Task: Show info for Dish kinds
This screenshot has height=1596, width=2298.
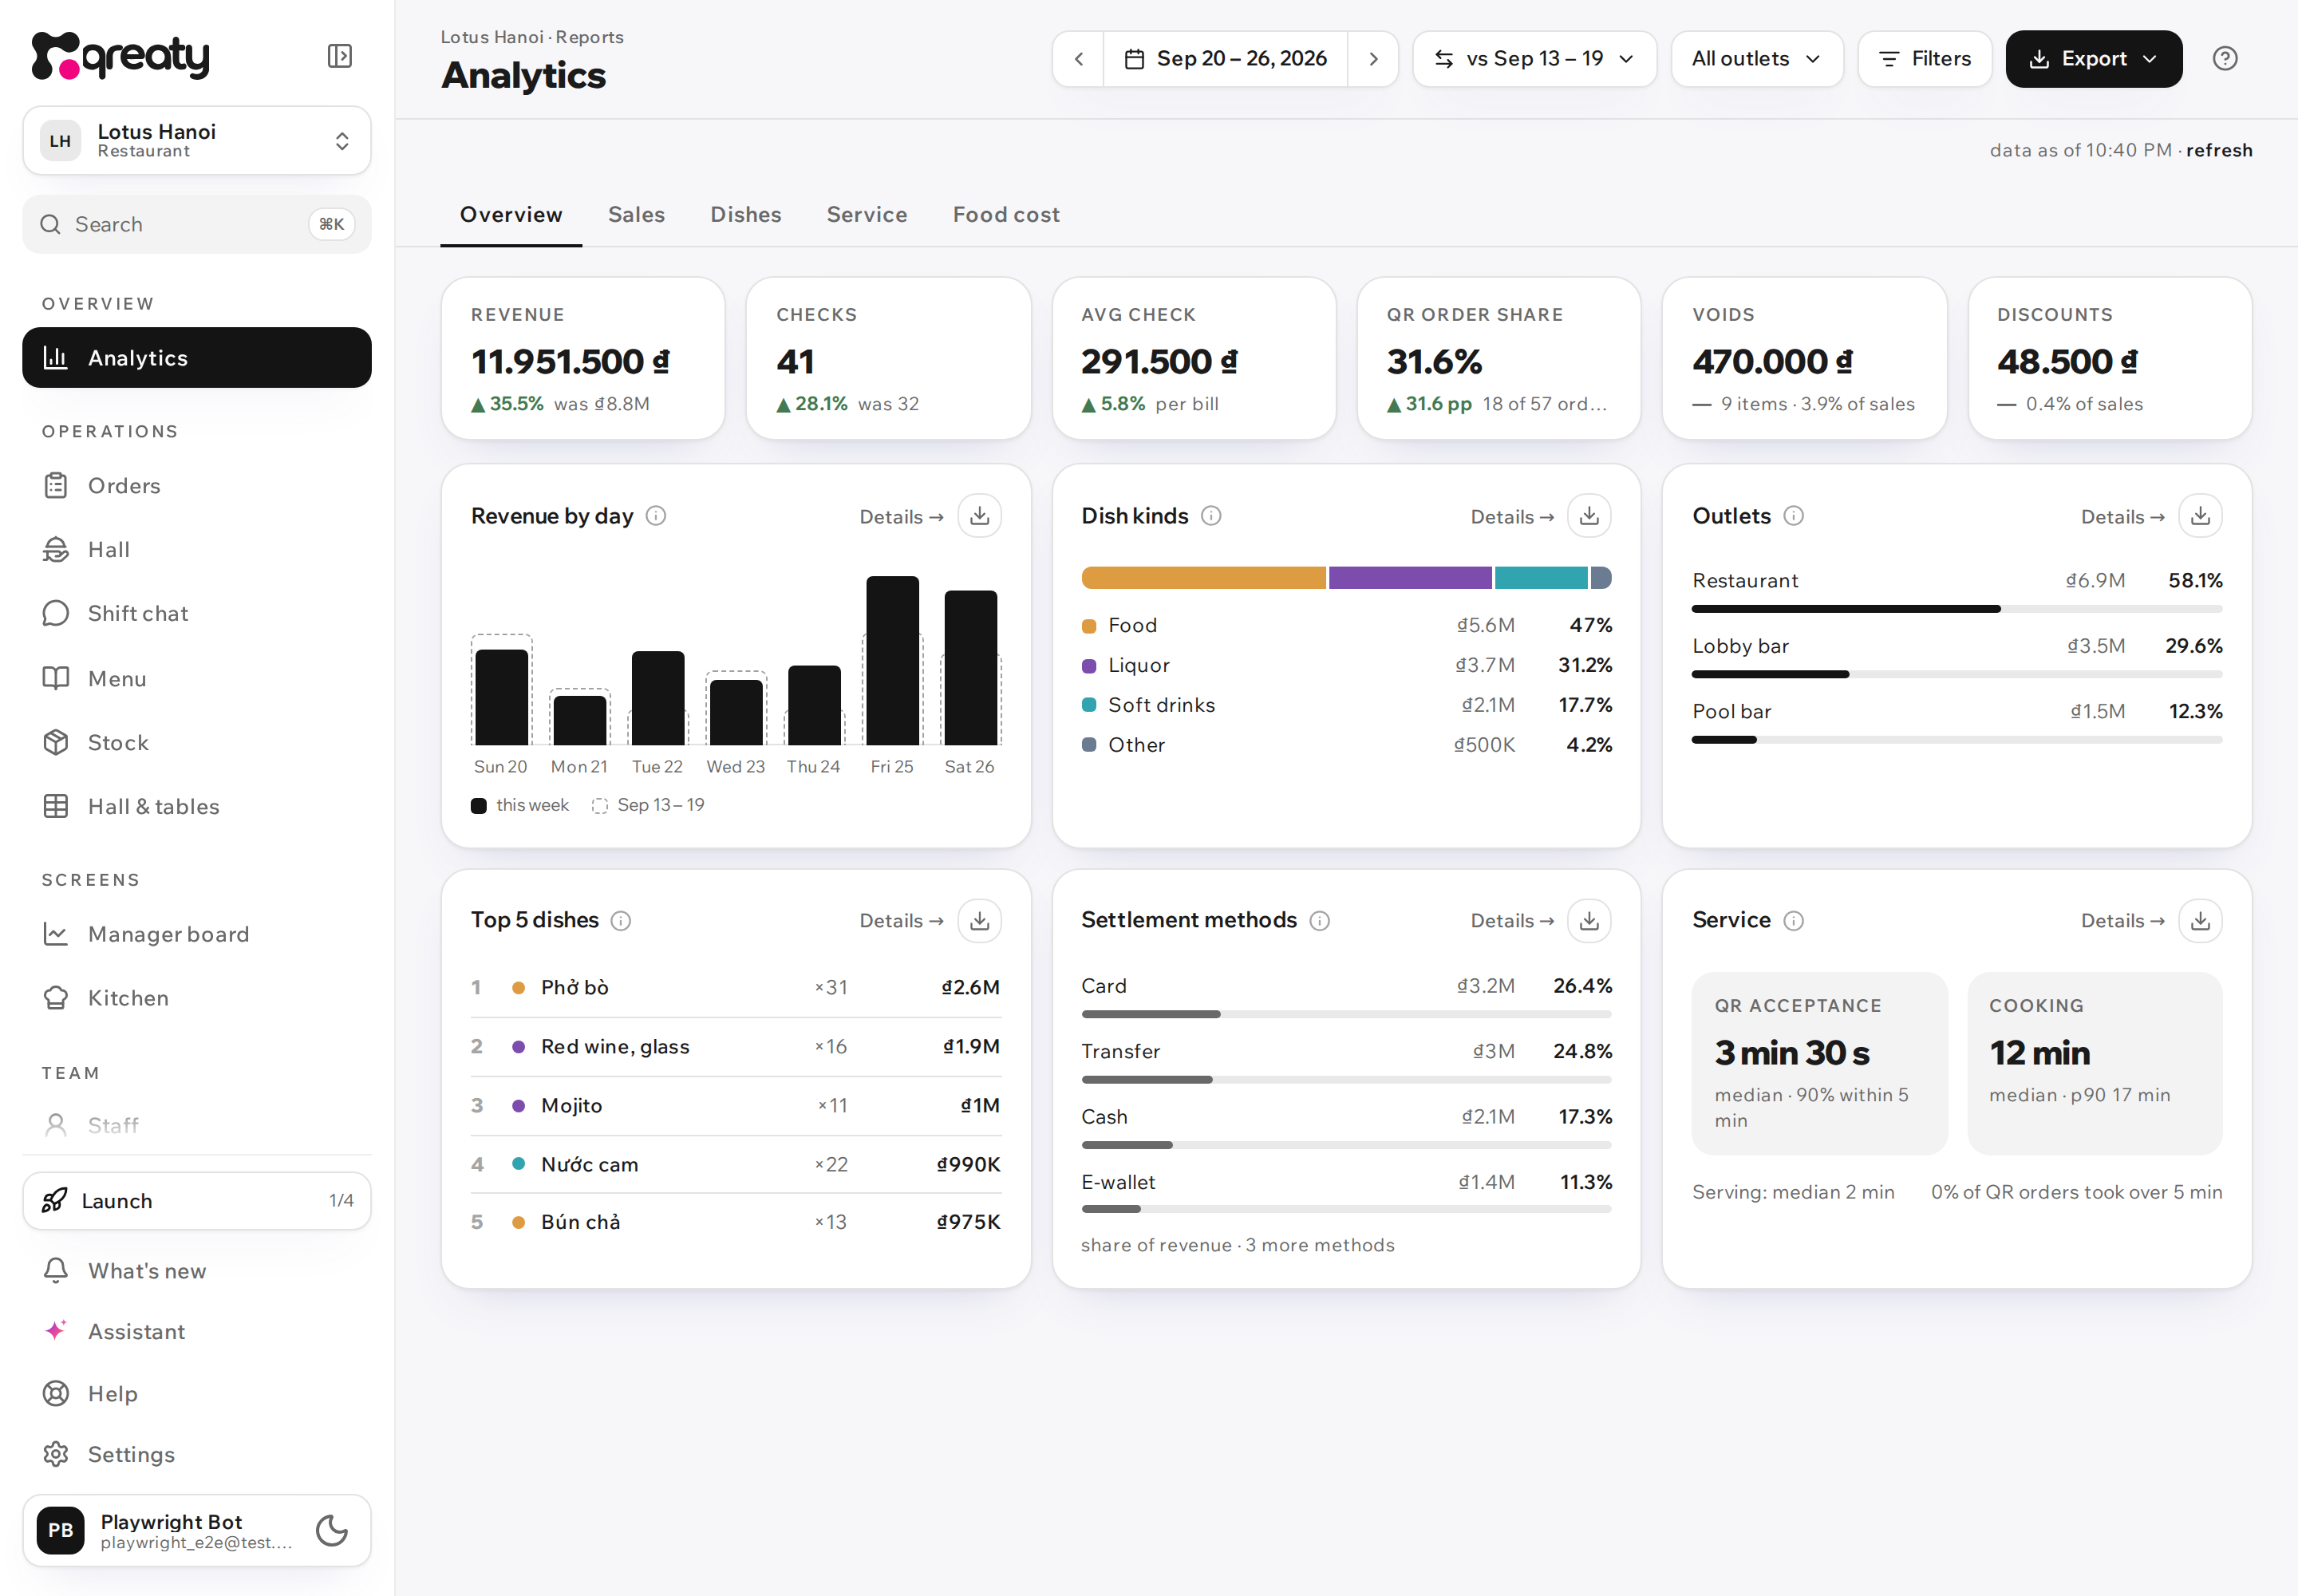Action: (x=1211, y=516)
